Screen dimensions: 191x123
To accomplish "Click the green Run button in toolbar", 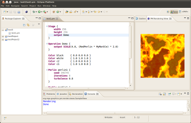I will pos(39,12).
